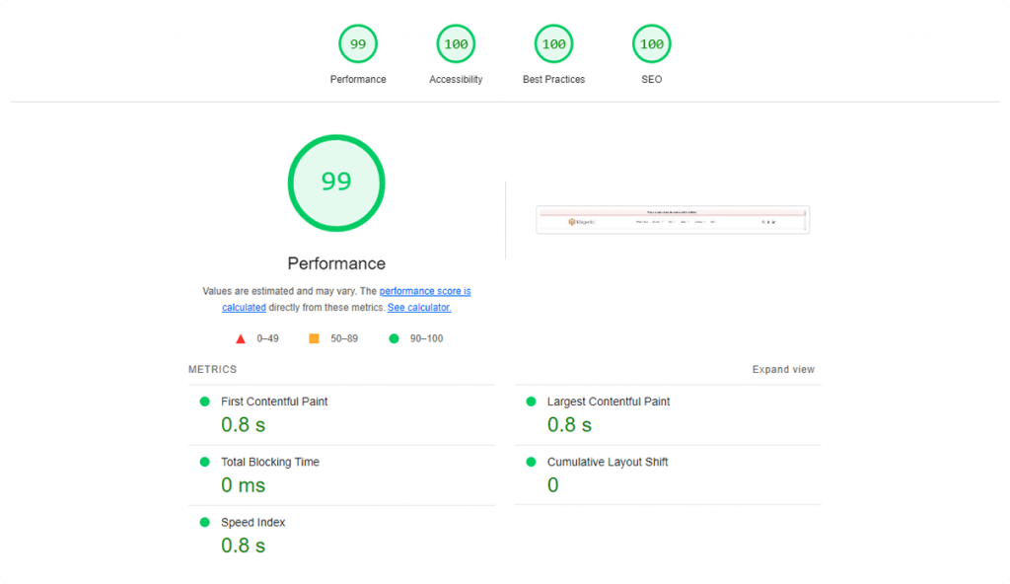Select the Performance label under the top gauge
Image resolution: width=1010 pixels, height=584 pixels.
[357, 79]
